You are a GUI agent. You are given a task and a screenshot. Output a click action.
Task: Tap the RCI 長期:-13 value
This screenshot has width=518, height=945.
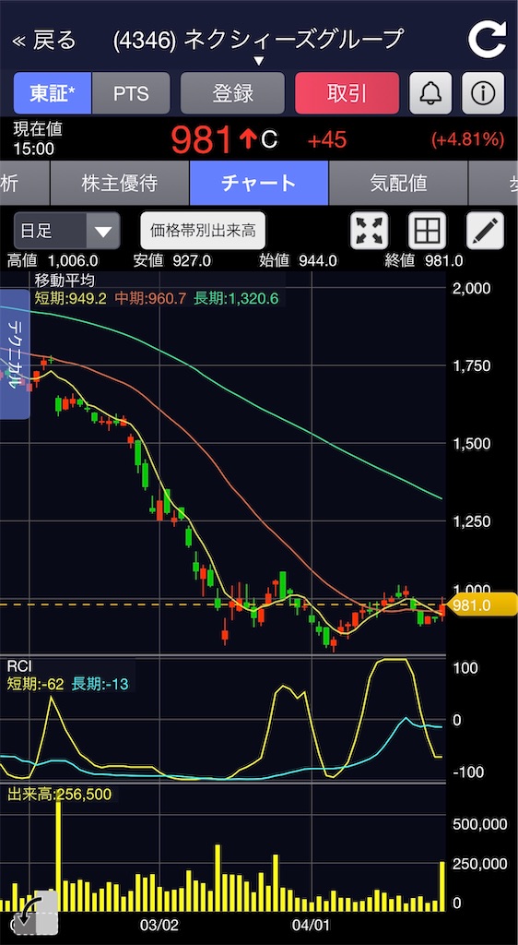100,684
